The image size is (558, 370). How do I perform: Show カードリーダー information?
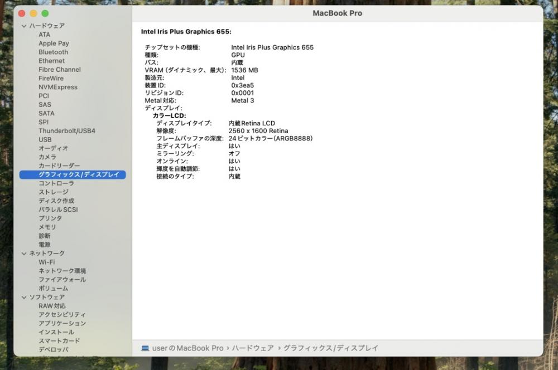tap(60, 165)
